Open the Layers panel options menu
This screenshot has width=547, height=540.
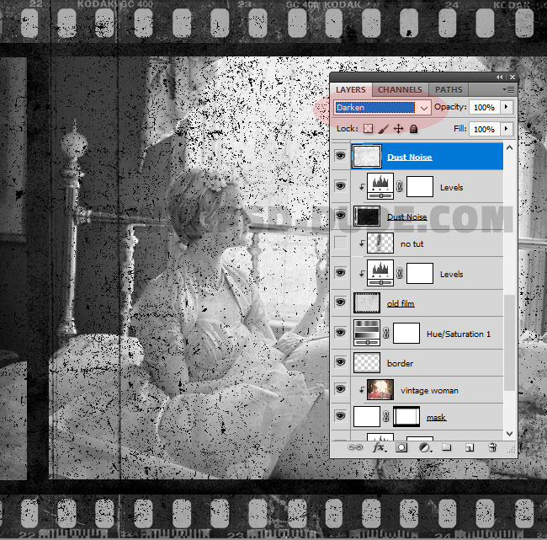point(509,90)
